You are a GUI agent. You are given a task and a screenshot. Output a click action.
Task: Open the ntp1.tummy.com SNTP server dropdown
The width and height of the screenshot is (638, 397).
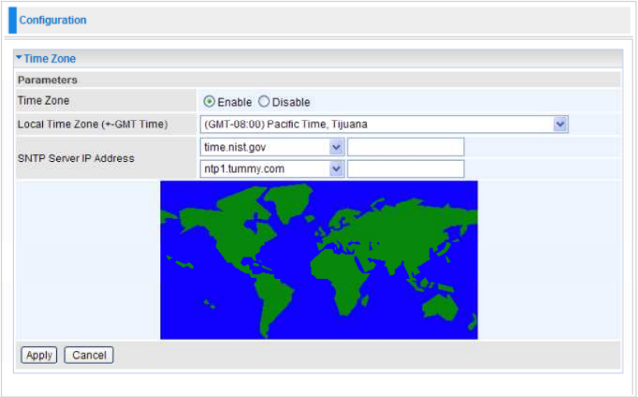[273, 169]
